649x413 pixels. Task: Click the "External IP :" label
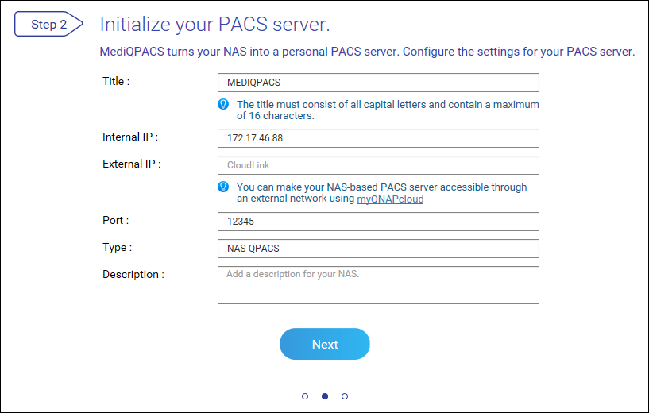[x=132, y=164]
